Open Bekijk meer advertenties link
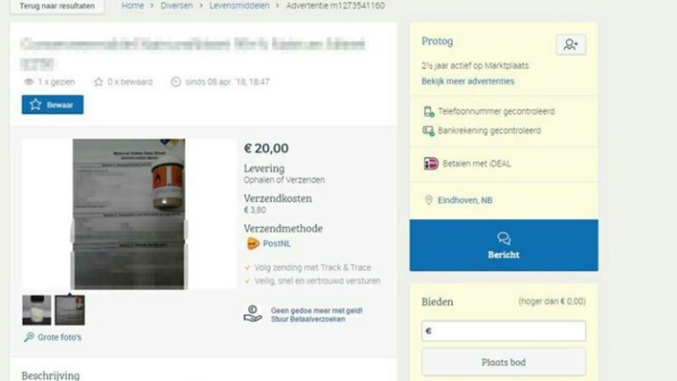Screen dimensions: 677x381 468,81
